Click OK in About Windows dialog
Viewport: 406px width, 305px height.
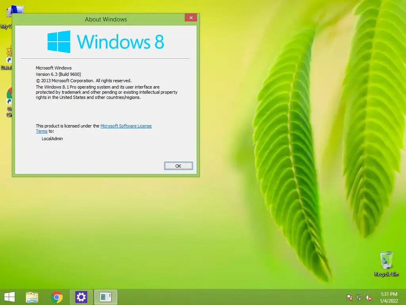pos(178,166)
